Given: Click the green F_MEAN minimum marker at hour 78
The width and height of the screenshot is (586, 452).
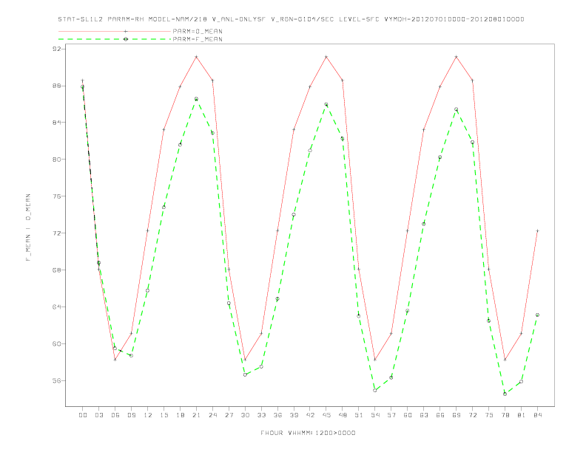Looking at the screenshot, I should 505,394.
